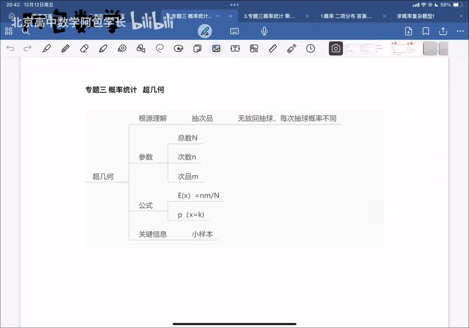Add a new page

click(408, 31)
